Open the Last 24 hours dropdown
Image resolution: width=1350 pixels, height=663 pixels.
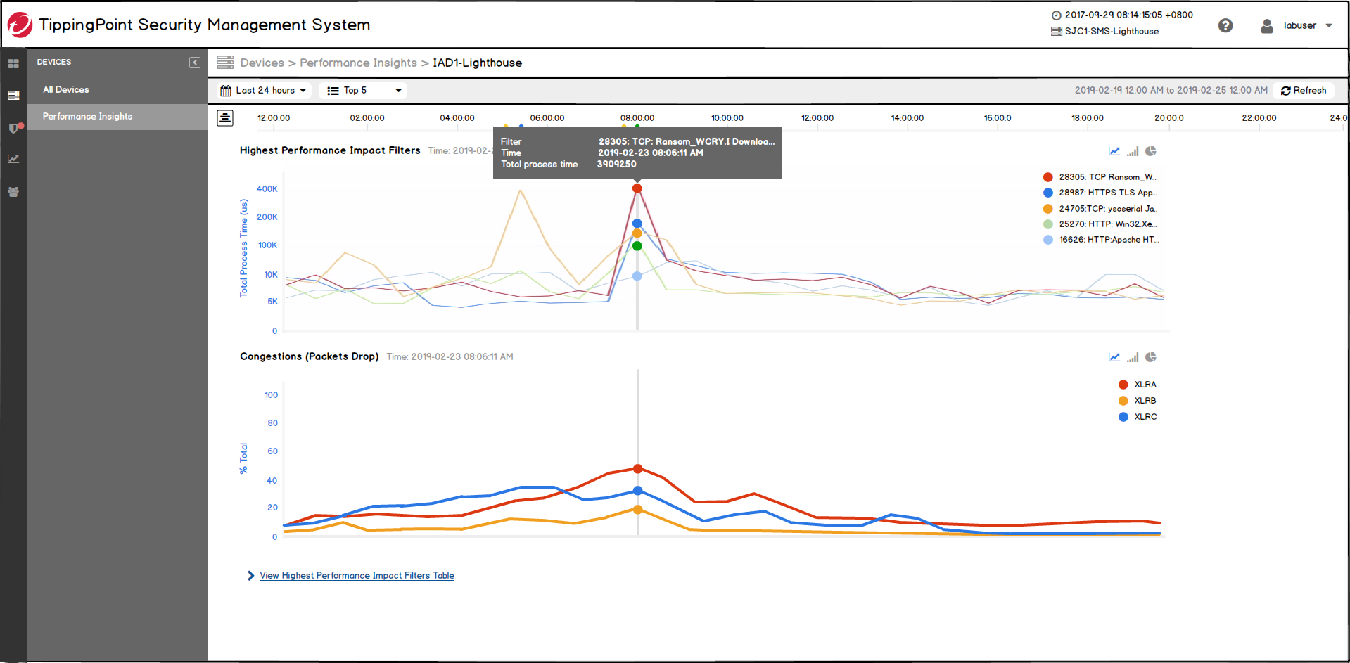[265, 90]
